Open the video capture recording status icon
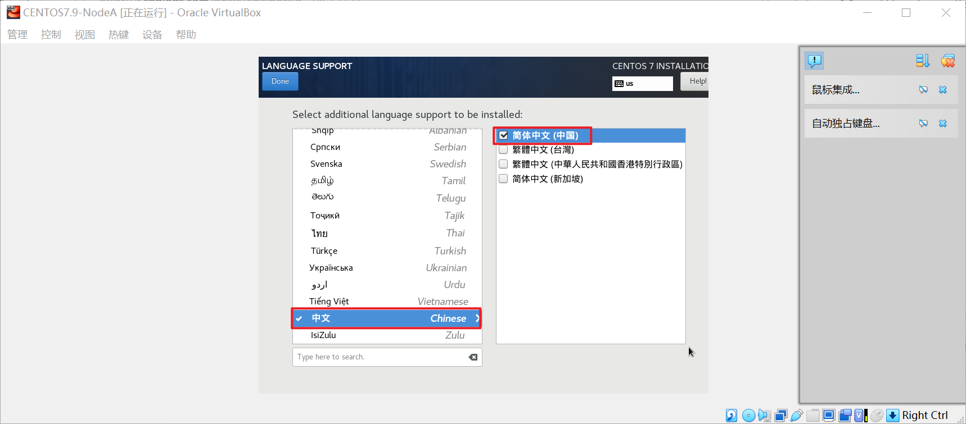Screen dimensions: 966x424 point(845,416)
